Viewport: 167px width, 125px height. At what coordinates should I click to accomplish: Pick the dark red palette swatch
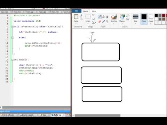[164, 15]
